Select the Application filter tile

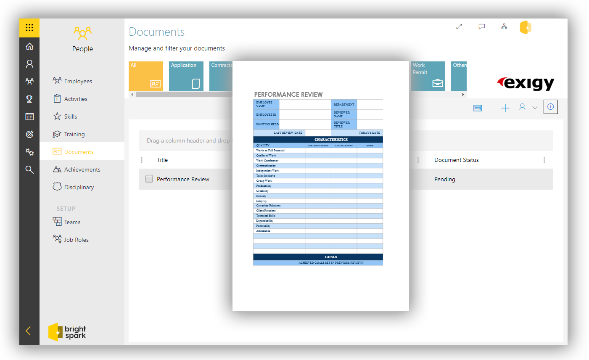[186, 76]
